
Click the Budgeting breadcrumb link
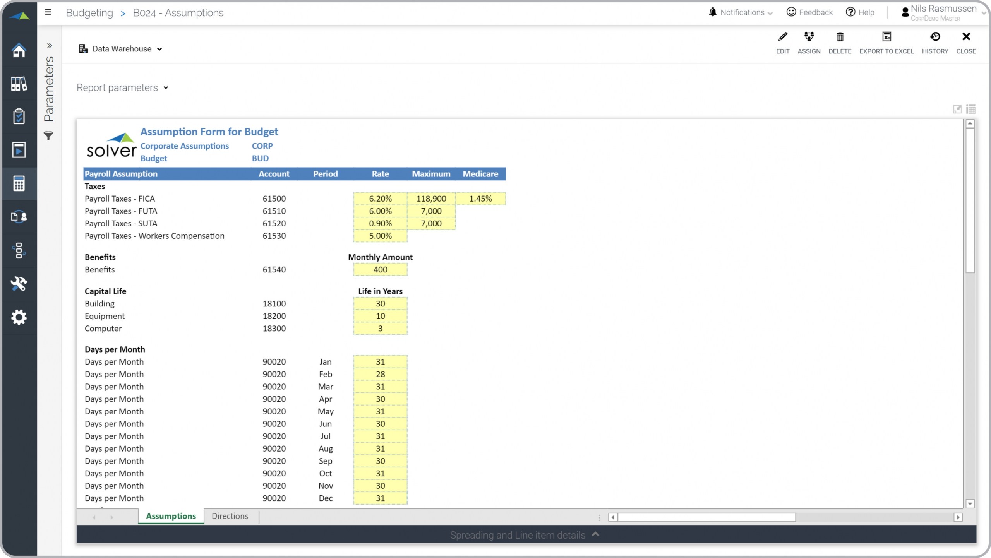89,13
